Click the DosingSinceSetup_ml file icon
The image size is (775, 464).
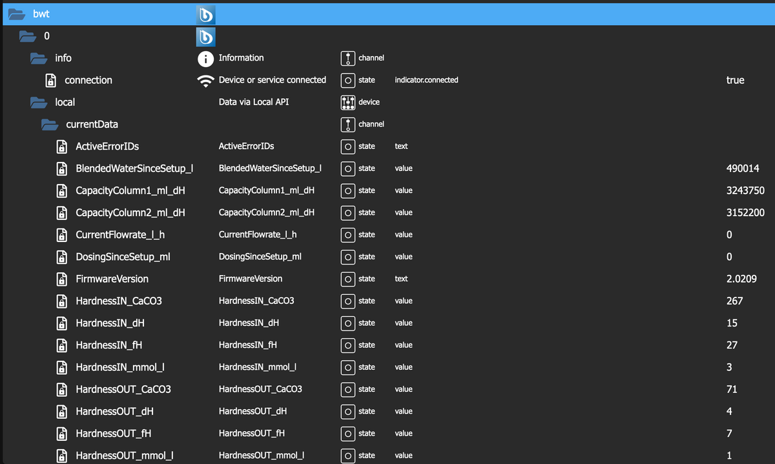[61, 257]
